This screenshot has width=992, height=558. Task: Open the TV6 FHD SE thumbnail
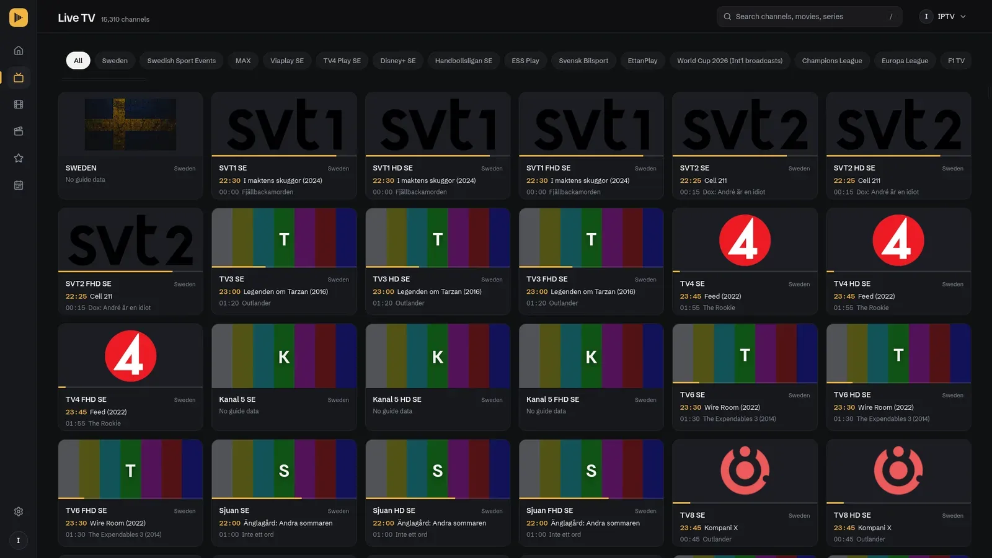(130, 469)
